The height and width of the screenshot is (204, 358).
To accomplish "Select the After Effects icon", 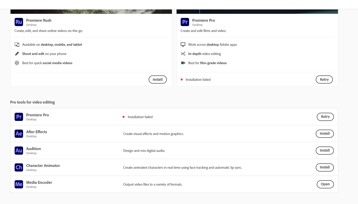I will pyautogui.click(x=18, y=133).
